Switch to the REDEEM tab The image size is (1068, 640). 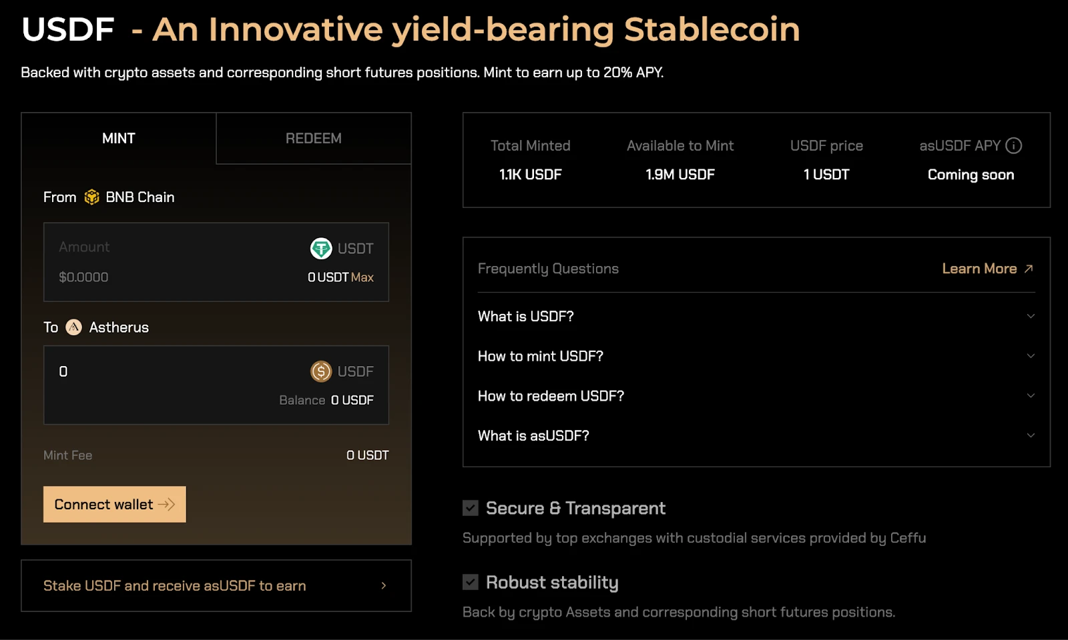coord(314,139)
